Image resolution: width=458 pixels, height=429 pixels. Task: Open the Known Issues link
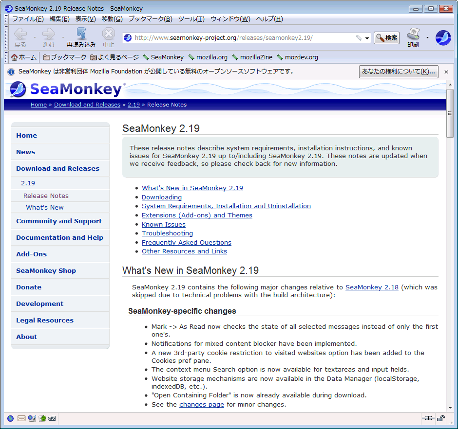click(164, 225)
